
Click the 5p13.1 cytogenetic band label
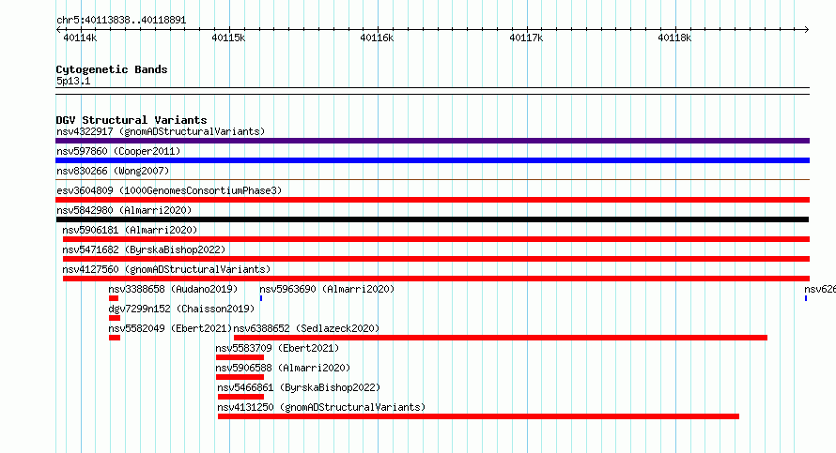click(x=73, y=81)
